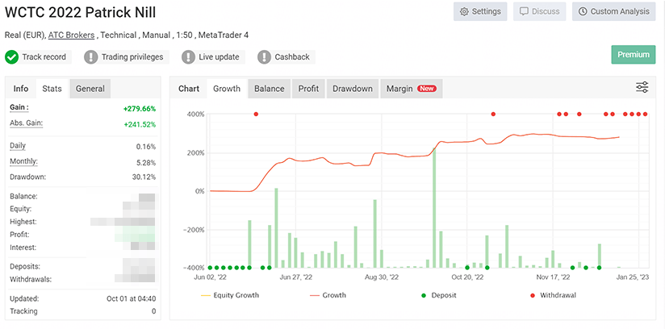
Task: Switch to the Stats tab
Action: pos(52,89)
